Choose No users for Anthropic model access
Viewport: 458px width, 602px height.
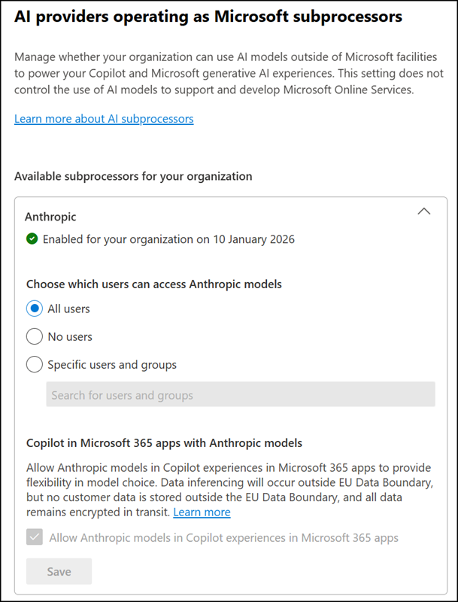click(x=34, y=336)
